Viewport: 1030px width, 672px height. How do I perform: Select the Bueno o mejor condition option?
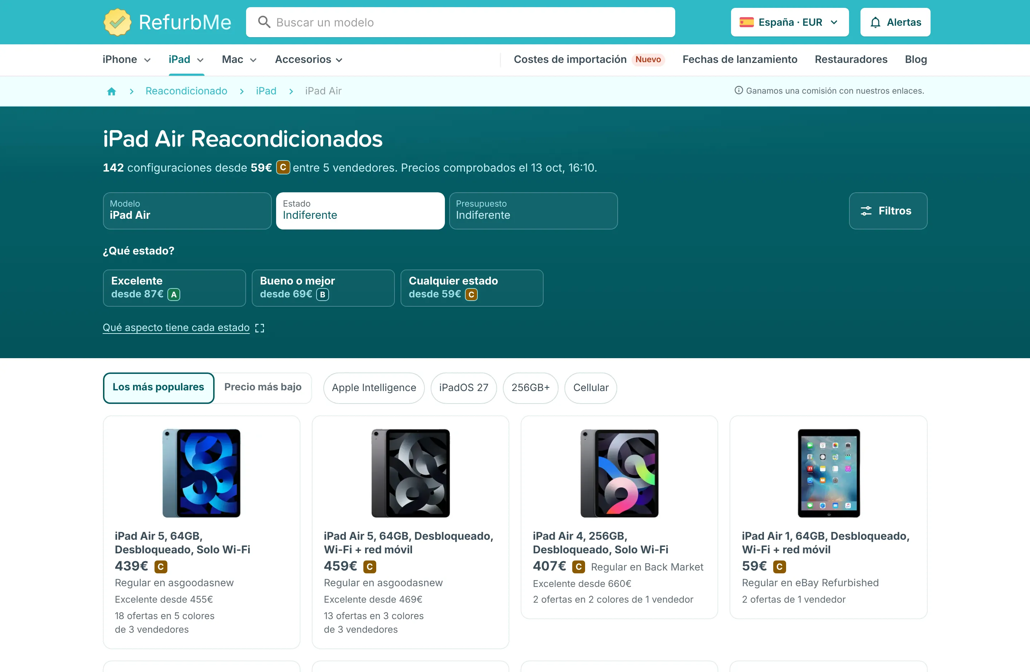click(x=323, y=288)
